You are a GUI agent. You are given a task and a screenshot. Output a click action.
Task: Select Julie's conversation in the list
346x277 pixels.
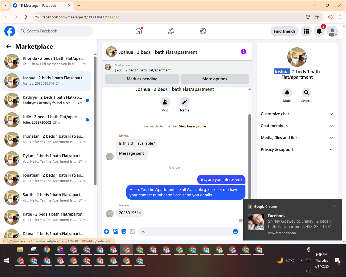tap(46, 120)
